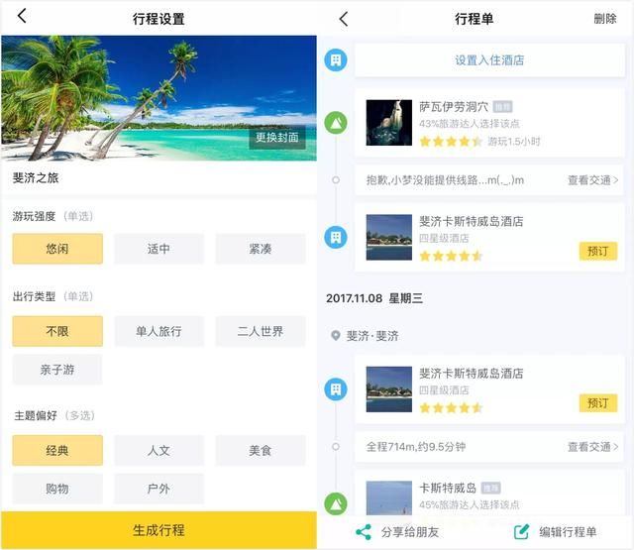The width and height of the screenshot is (634, 550).
Task: Click 预订 for first 斐济卡斯特威岛酒店
Action: (x=598, y=251)
